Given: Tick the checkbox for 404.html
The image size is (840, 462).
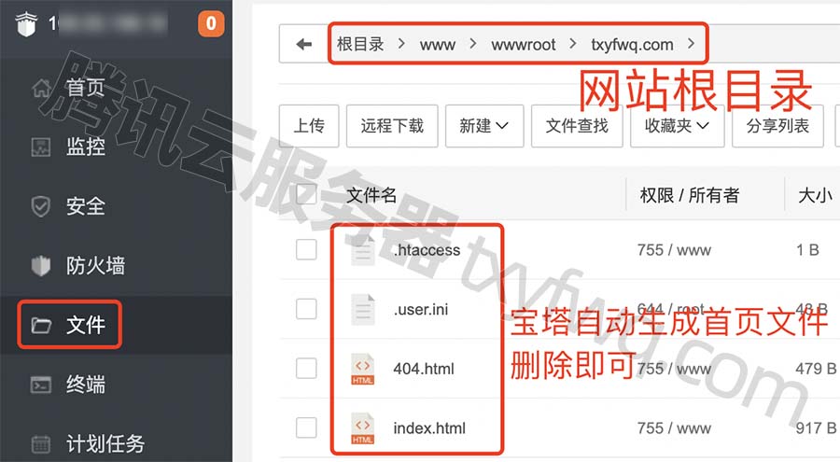Looking at the screenshot, I should (x=306, y=369).
